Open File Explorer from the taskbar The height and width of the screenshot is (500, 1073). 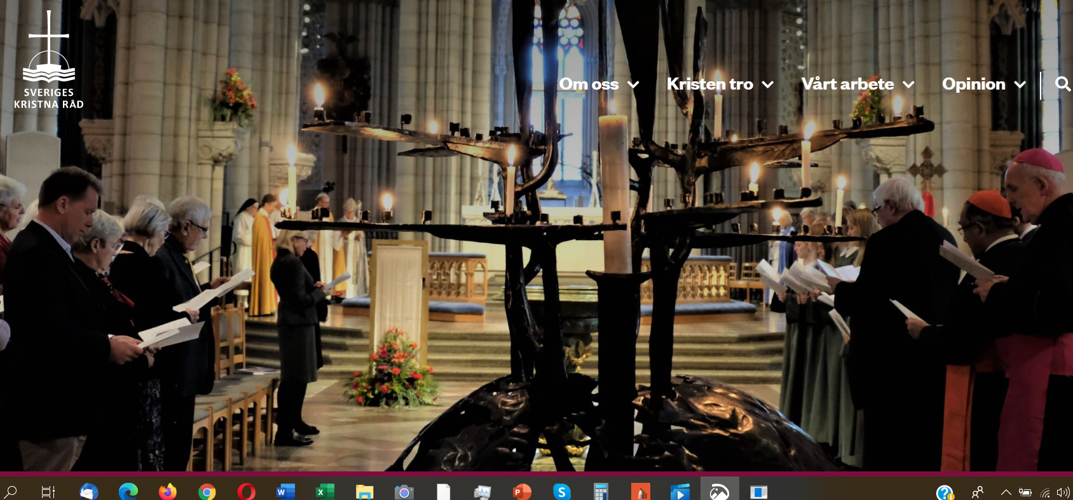point(364,492)
